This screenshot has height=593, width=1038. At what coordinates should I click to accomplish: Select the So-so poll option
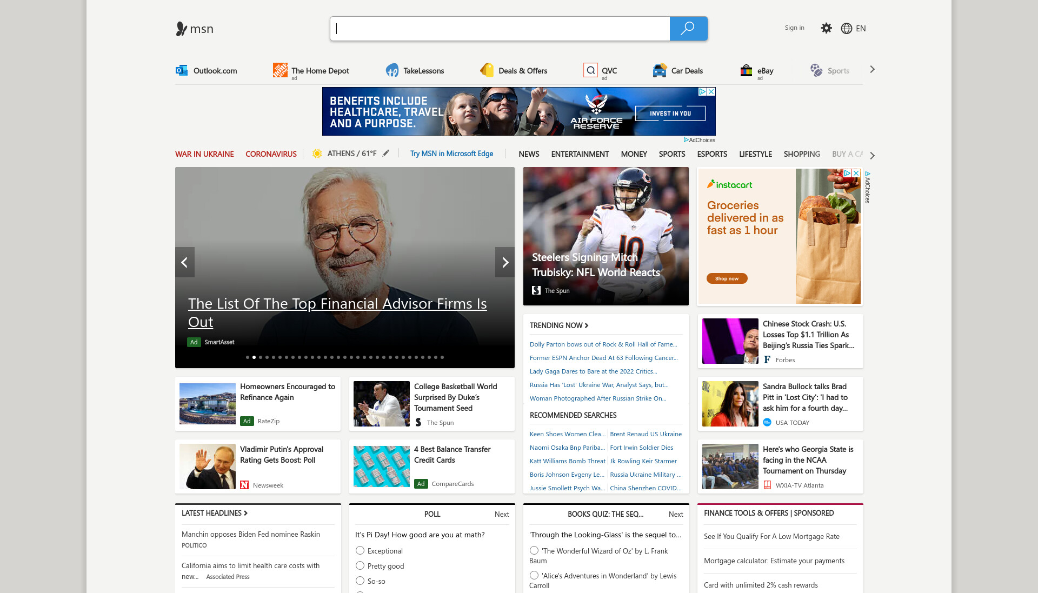tap(360, 581)
